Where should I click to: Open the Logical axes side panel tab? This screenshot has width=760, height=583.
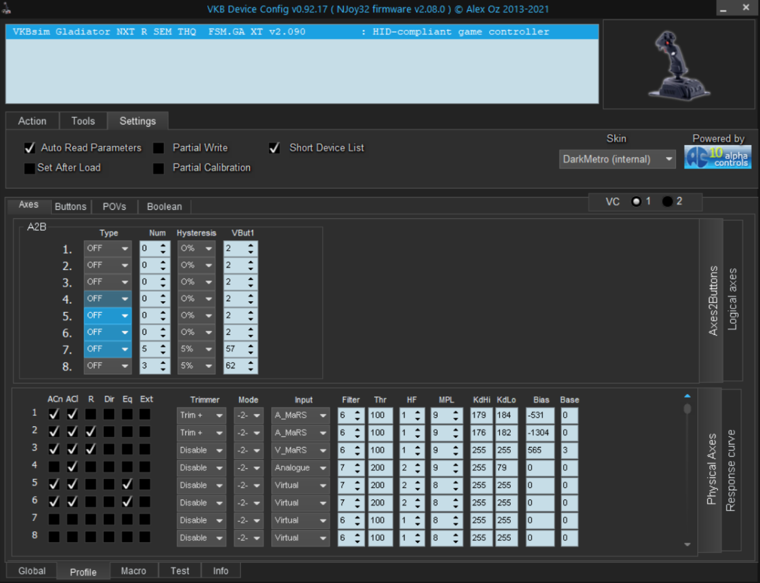coord(732,301)
